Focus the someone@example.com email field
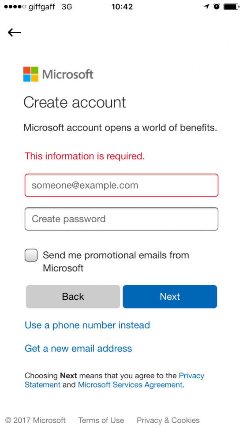The image size is (243, 432). point(122,185)
